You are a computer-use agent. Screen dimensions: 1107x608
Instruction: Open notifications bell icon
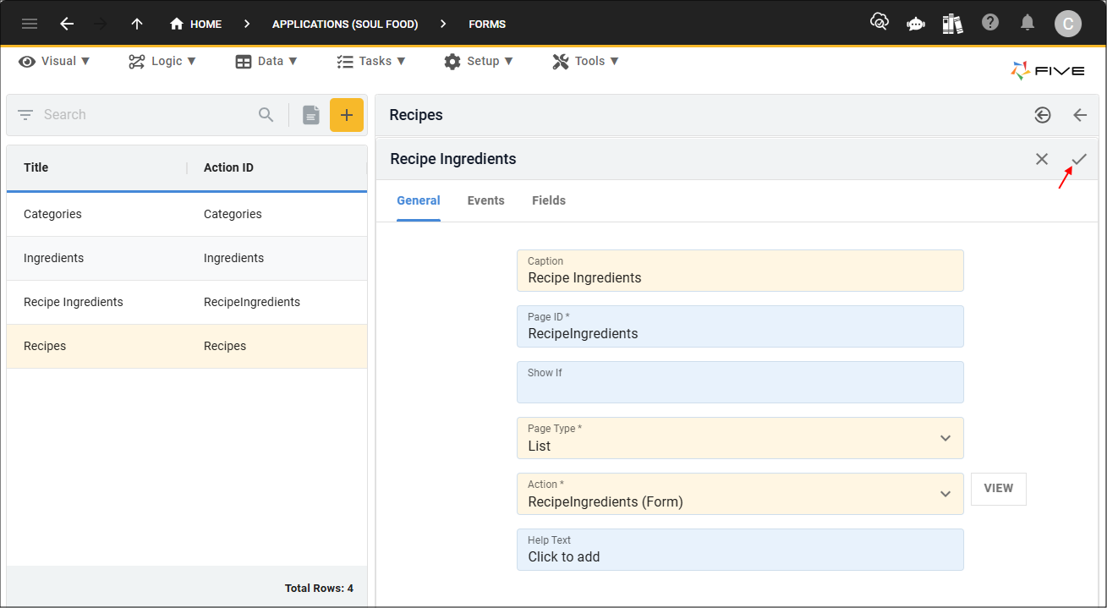click(1028, 23)
